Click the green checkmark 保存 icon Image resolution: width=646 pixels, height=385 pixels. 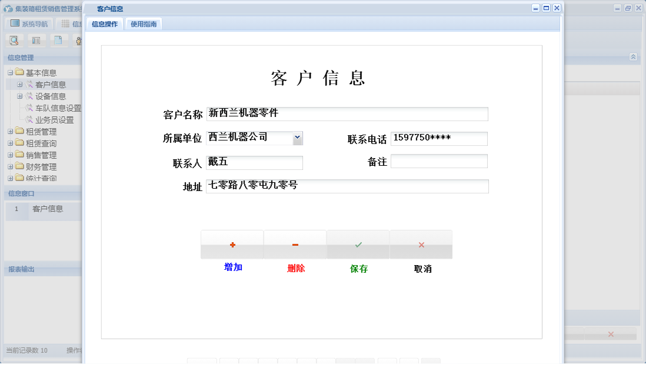(358, 244)
